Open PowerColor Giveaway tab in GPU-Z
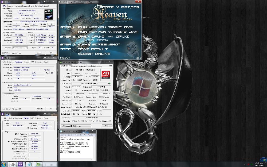Screen dimensions: 267x167 point(94,66)
